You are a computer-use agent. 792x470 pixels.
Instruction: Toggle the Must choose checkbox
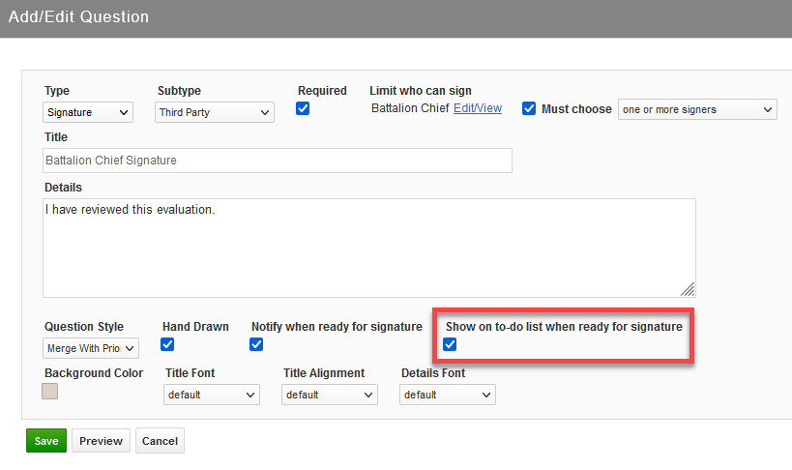[x=529, y=108]
